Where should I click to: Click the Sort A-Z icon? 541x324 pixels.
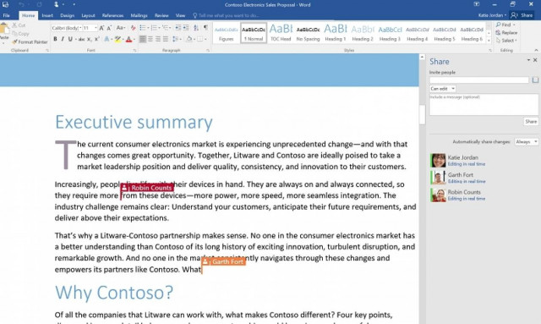196,28
